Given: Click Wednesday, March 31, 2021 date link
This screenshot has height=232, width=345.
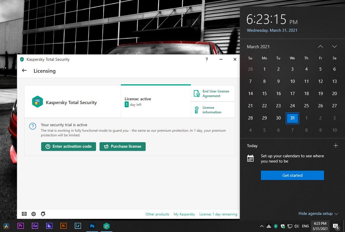Looking at the screenshot, I should pos(272,30).
